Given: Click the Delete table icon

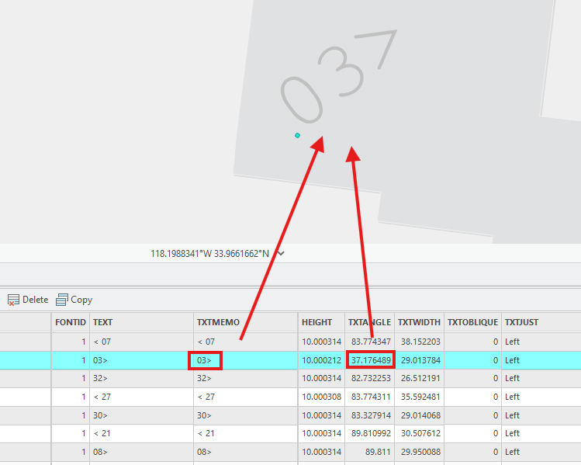Looking at the screenshot, I should click(x=13, y=300).
